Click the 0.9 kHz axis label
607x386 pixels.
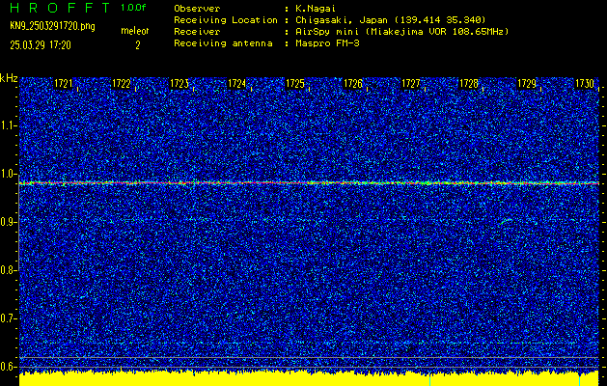pyautogui.click(x=8, y=222)
